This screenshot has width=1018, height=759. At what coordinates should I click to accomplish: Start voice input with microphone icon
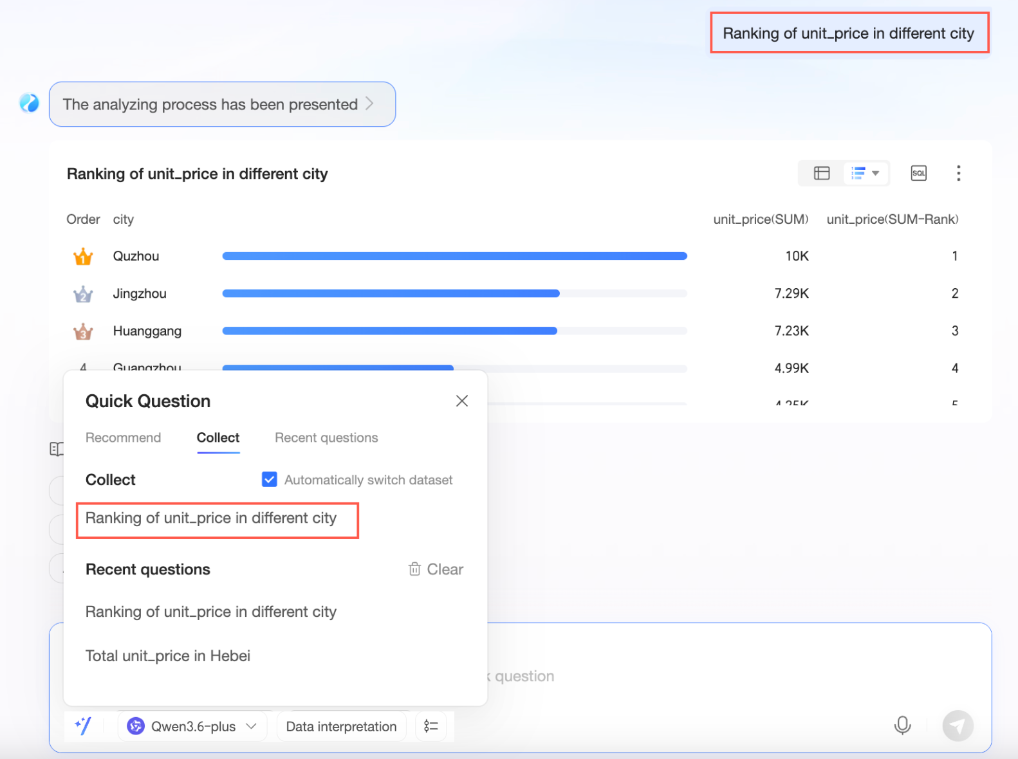point(902,726)
